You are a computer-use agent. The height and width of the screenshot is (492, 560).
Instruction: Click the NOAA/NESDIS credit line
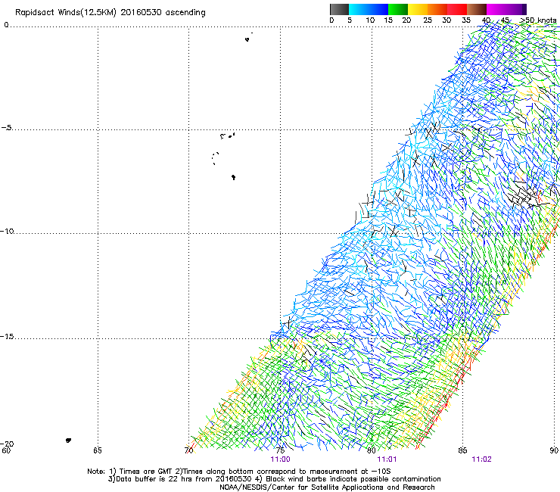(327, 487)
